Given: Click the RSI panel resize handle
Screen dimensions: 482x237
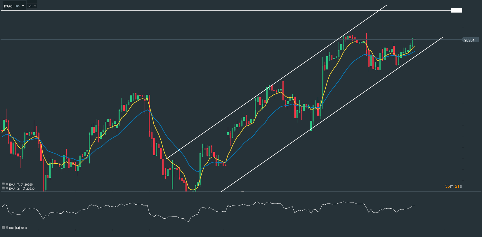Looking at the screenshot, I should (242, 192).
